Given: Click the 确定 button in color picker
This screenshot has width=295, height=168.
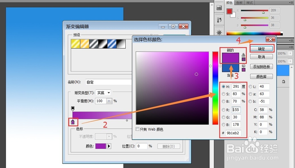Looking at the screenshot, I should (x=261, y=49).
